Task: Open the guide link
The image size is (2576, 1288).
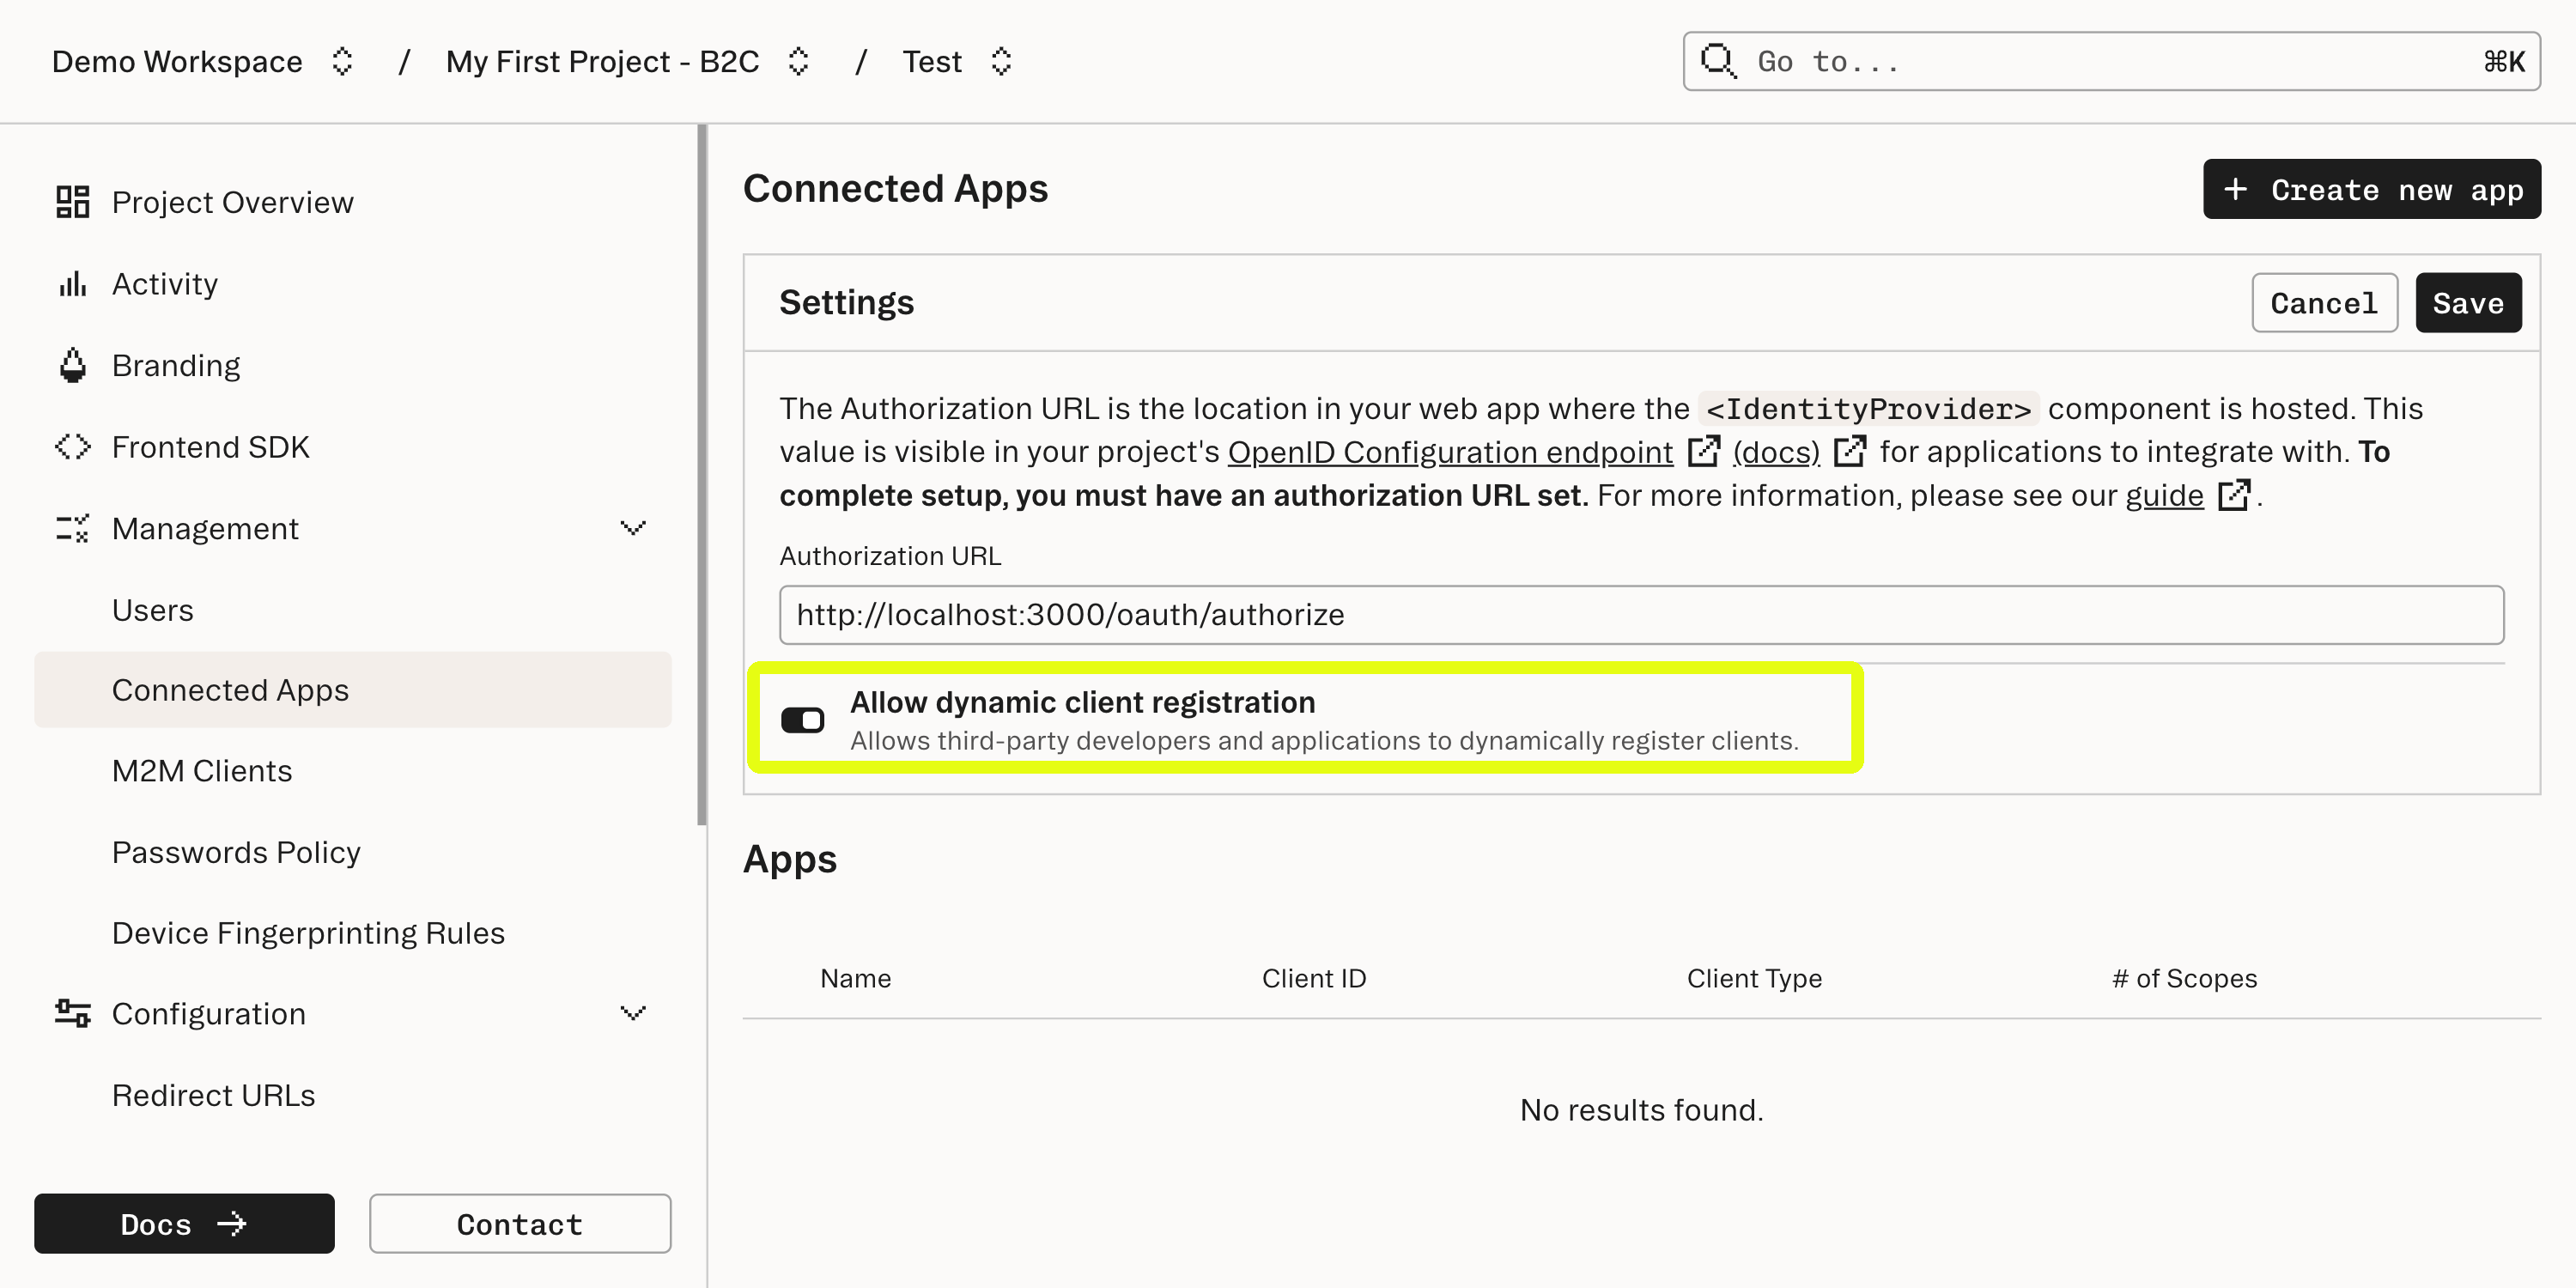Action: coord(2164,496)
